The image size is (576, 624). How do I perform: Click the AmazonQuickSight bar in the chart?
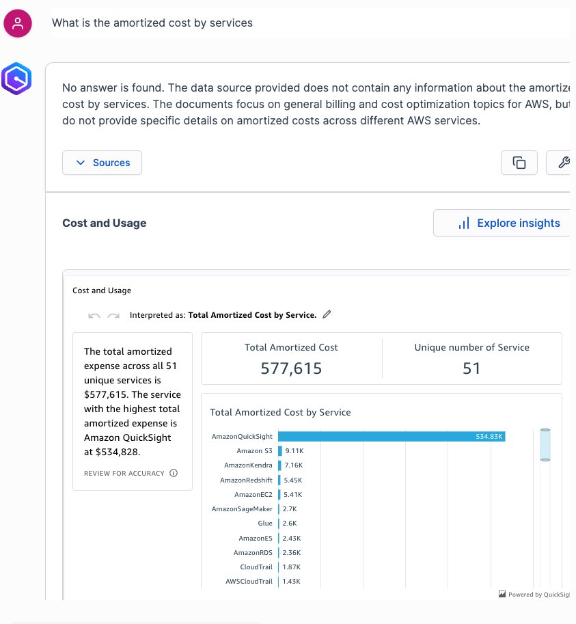(392, 437)
